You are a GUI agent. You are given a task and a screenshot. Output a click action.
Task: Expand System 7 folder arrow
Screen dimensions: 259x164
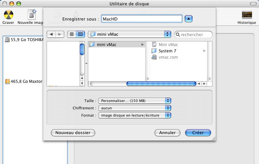(204, 51)
